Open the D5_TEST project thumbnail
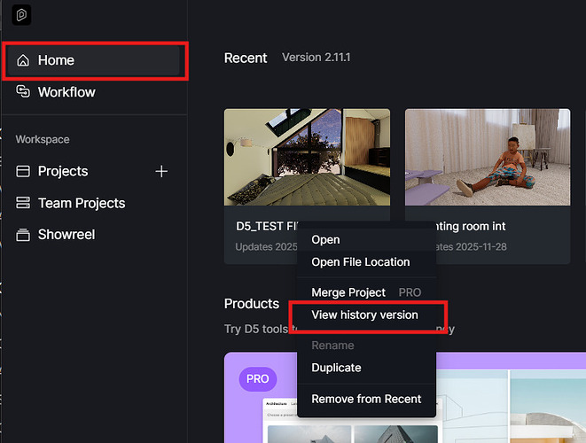586x443 pixels. click(307, 157)
